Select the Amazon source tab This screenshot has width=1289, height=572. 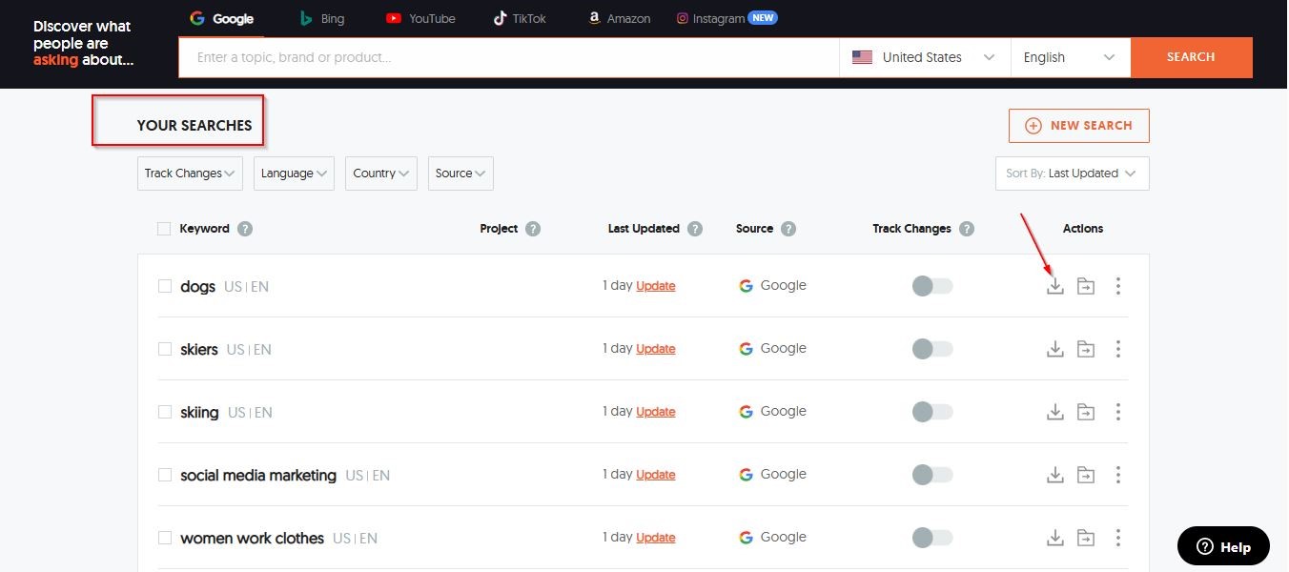tap(619, 18)
